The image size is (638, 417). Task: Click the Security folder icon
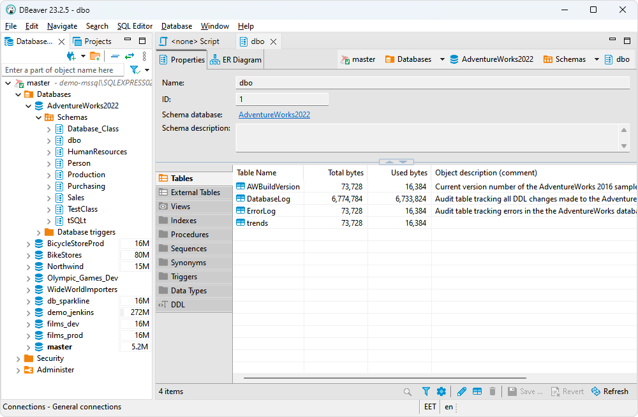click(29, 358)
